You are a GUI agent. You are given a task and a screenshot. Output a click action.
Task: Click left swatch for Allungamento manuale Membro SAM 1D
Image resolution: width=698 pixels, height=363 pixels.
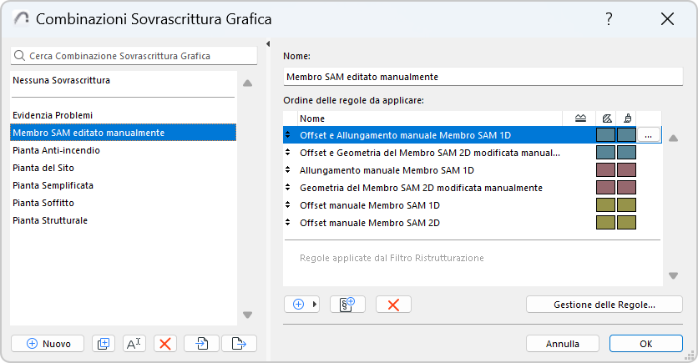pyautogui.click(x=606, y=169)
